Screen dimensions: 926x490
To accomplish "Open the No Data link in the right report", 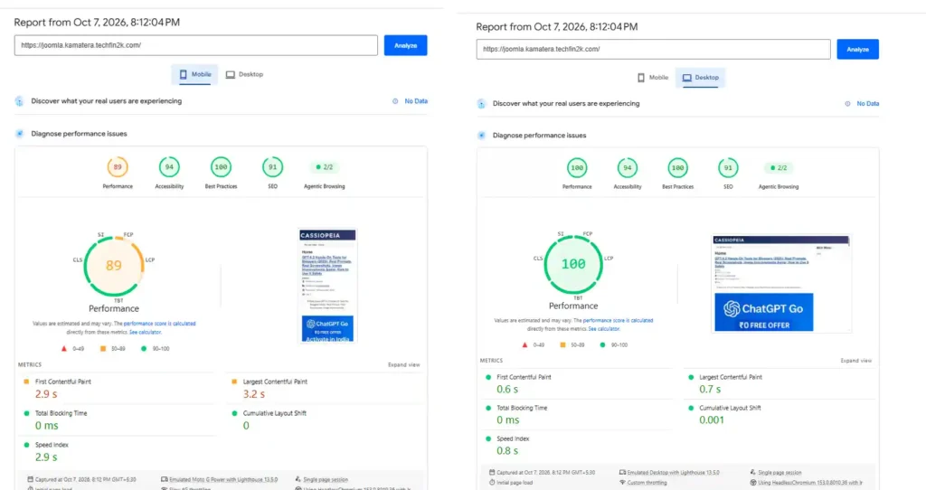I will pyautogui.click(x=867, y=103).
